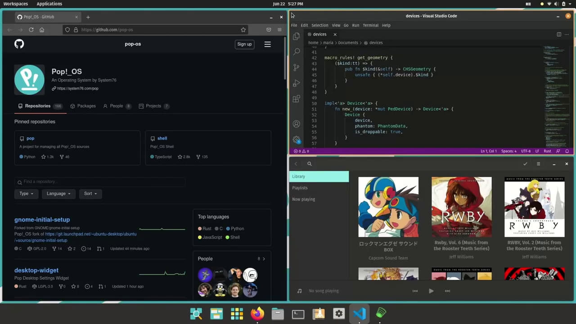Visit the system76.com/pop link
This screenshot has width=576, height=324.
coord(77,89)
